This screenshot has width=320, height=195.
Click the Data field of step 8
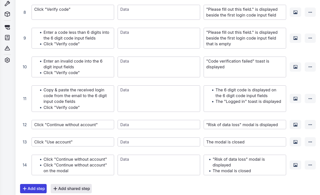coord(159,12)
